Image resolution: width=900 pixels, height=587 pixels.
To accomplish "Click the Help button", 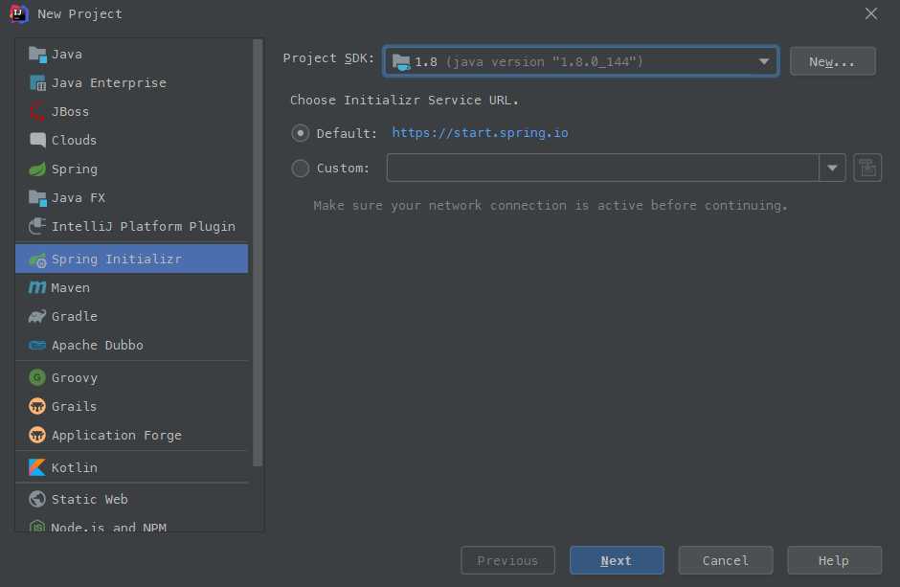I will (834, 560).
